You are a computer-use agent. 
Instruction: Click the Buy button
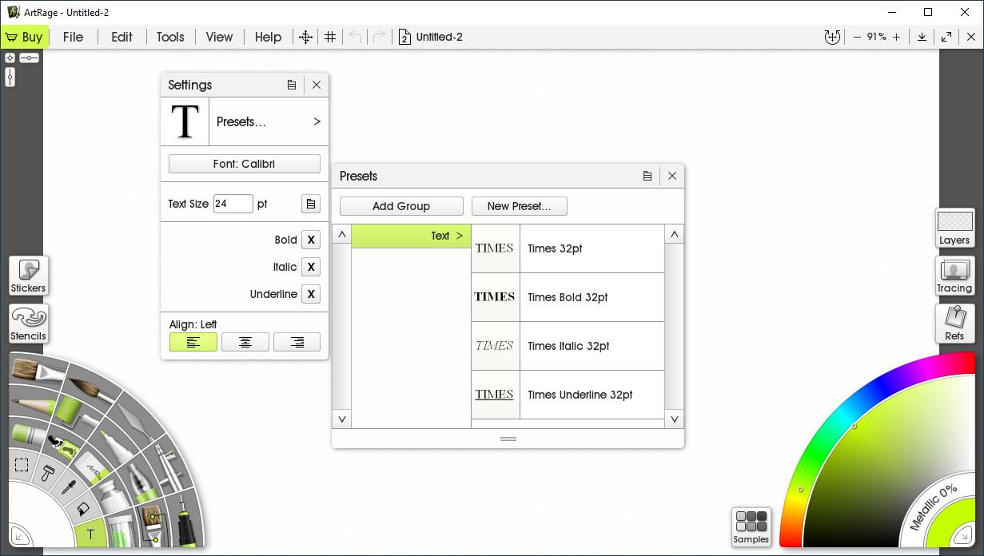(25, 37)
